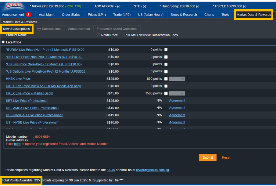276x186 pixels.
Task: Tick the HKEX Mobile App only checkbox
Action: (166, 86)
